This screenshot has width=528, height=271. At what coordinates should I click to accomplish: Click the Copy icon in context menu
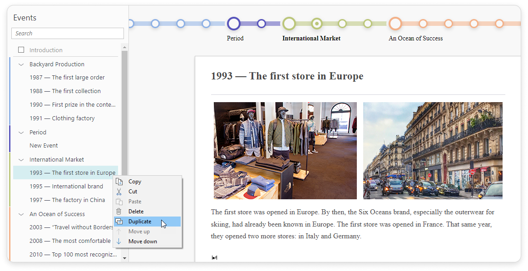point(119,182)
